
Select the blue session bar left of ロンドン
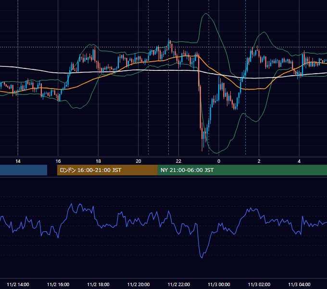tap(24, 170)
